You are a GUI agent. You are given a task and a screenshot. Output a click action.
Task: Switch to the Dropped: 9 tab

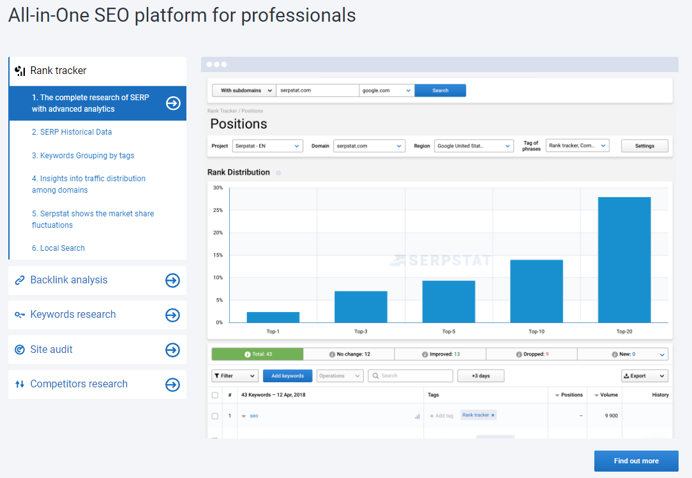pos(531,354)
